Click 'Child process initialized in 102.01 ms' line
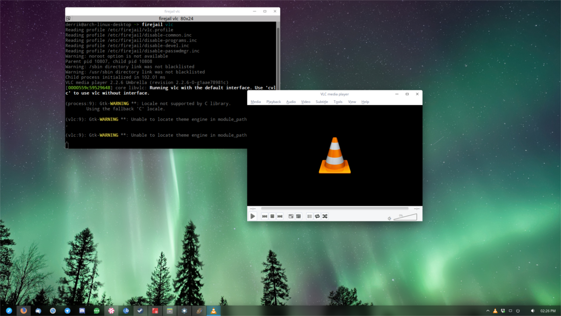The height and width of the screenshot is (316, 561). (x=115, y=77)
